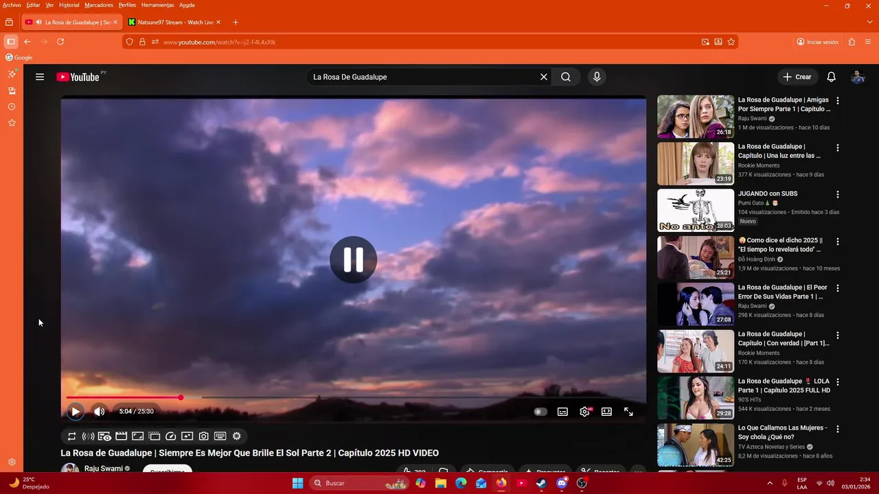
Task: Open the Historial menu
Action: coord(69,5)
